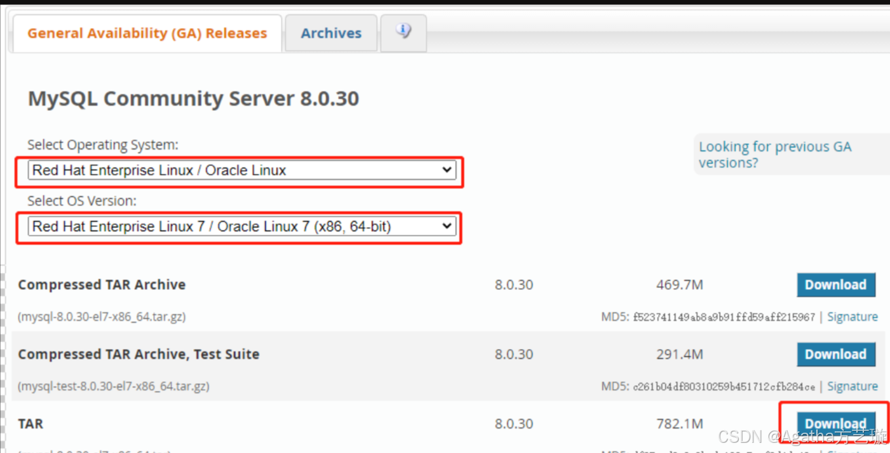890x453 pixels.
Task: Click the 469.7M file size value
Action: click(x=680, y=285)
